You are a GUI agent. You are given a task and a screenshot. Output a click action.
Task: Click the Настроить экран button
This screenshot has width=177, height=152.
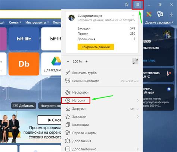point(50,106)
